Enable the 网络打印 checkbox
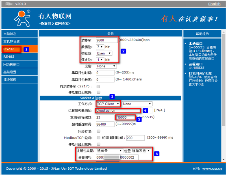 (x=98, y=131)
